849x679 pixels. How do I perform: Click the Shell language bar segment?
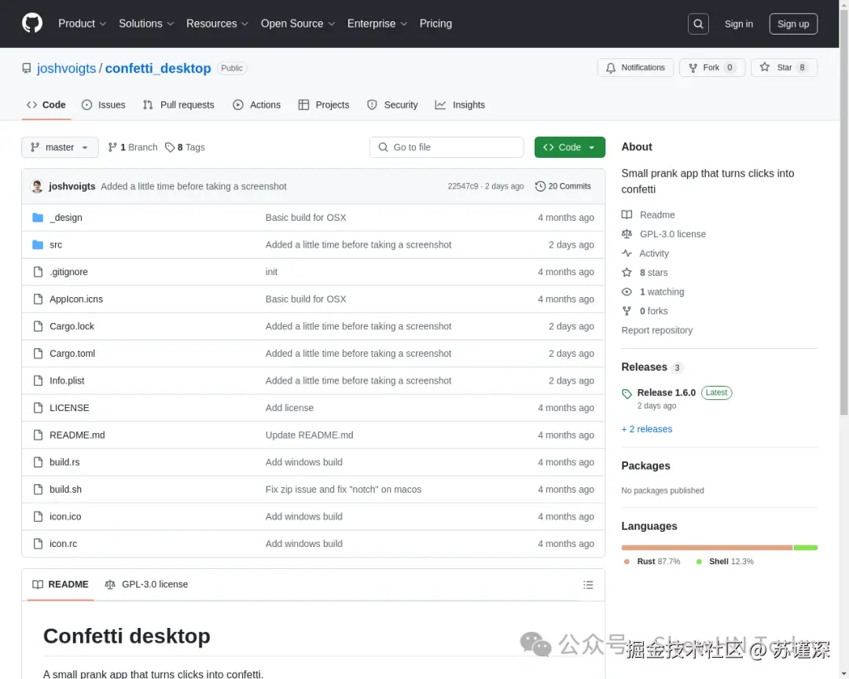tap(806, 548)
